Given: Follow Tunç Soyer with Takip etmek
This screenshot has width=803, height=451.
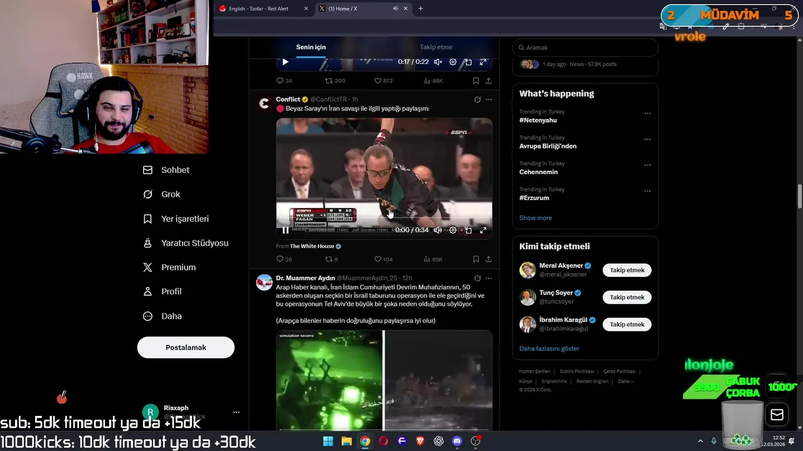Looking at the screenshot, I should tap(627, 298).
